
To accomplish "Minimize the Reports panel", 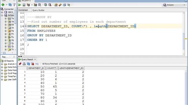I will click(x=14, y=57).
